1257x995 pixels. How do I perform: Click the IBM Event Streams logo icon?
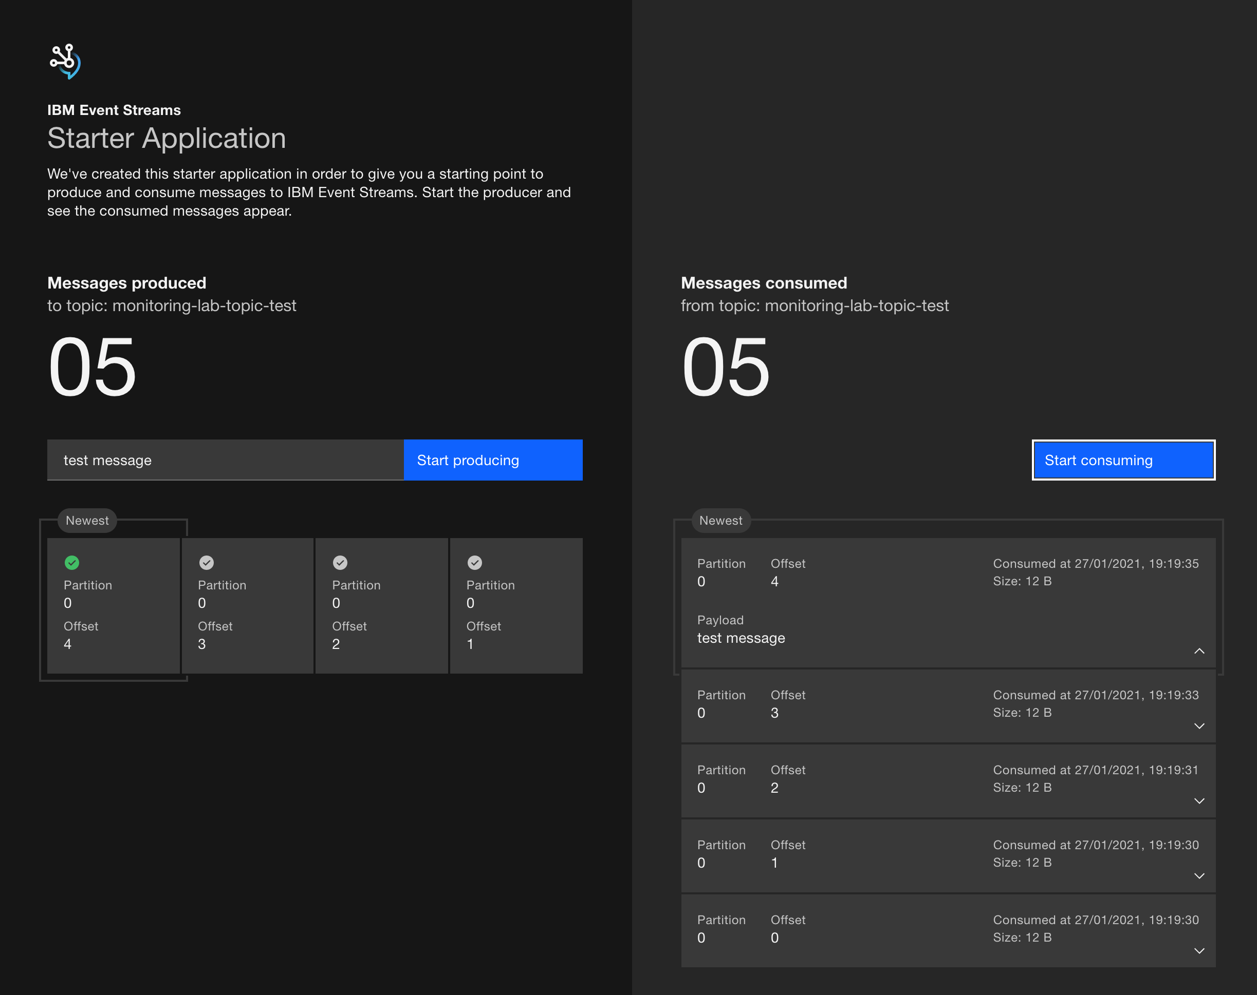pos(65,61)
